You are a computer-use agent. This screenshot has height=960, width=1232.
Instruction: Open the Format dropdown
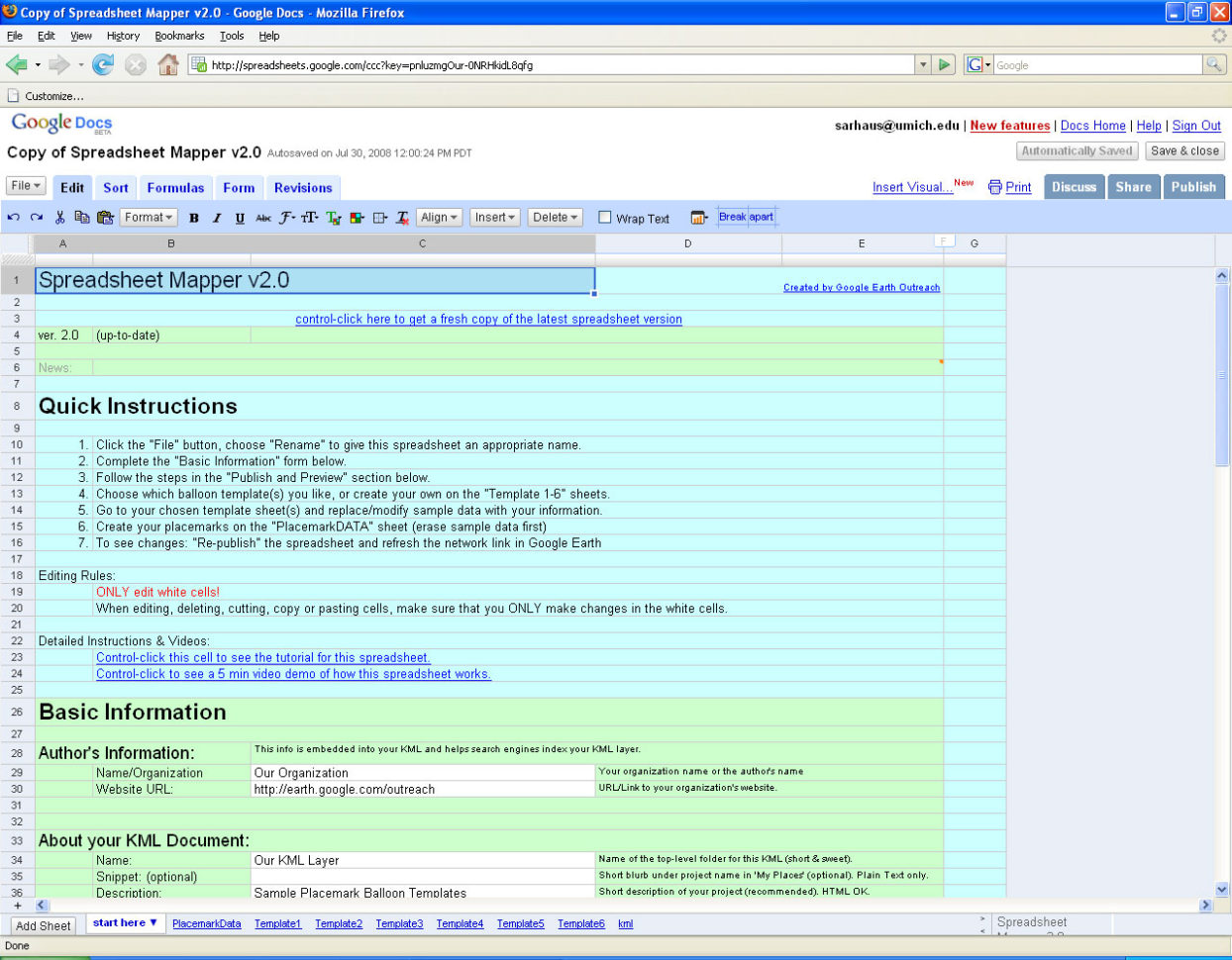pos(148,217)
